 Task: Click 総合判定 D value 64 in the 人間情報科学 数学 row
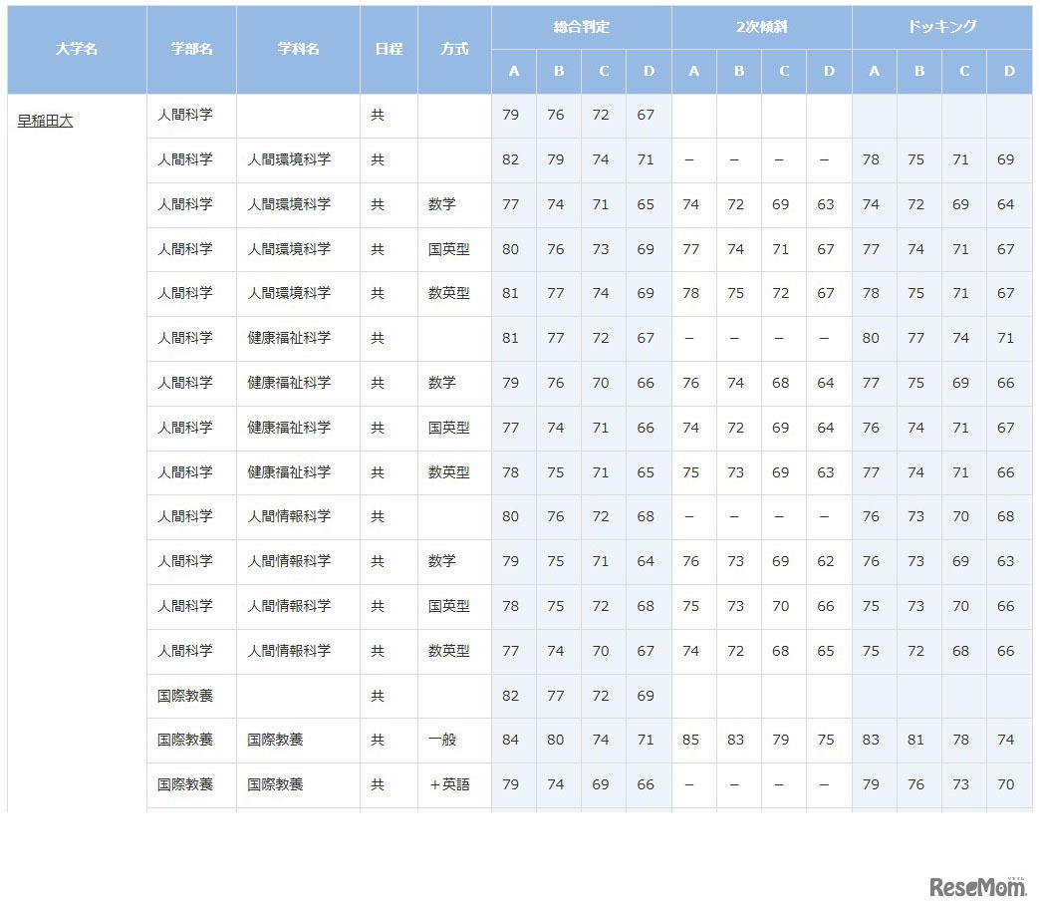point(646,561)
